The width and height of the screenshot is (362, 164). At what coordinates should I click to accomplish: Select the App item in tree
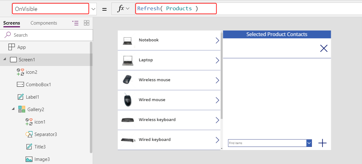click(x=21, y=47)
